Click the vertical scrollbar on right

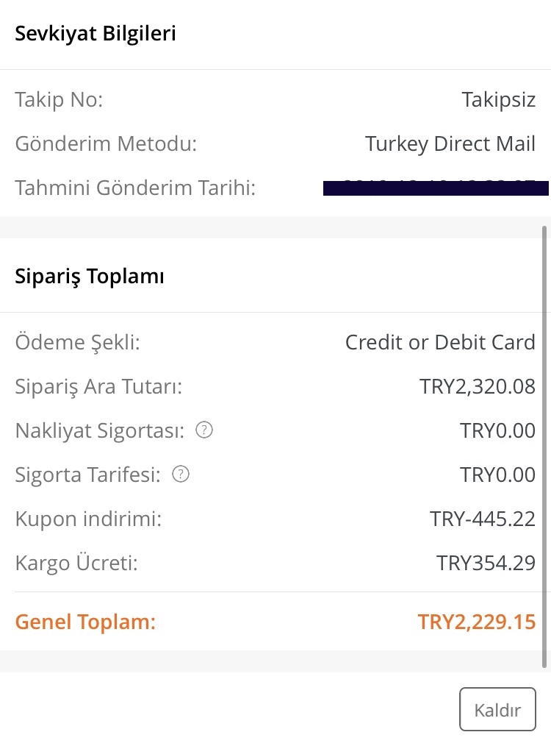click(x=544, y=447)
